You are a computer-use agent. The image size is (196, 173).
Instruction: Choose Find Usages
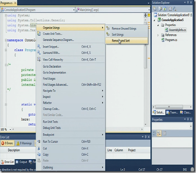point(49,79)
